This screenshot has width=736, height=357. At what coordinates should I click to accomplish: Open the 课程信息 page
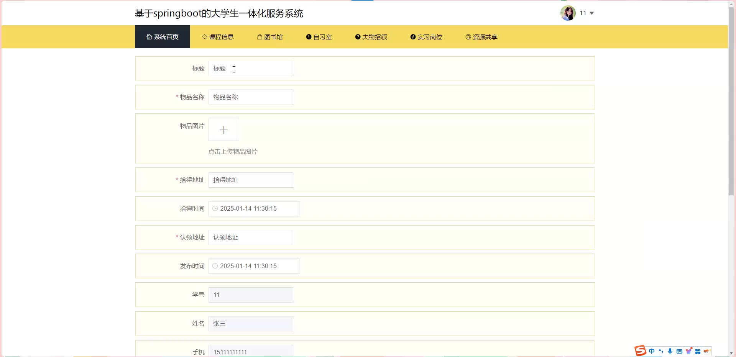pos(217,37)
